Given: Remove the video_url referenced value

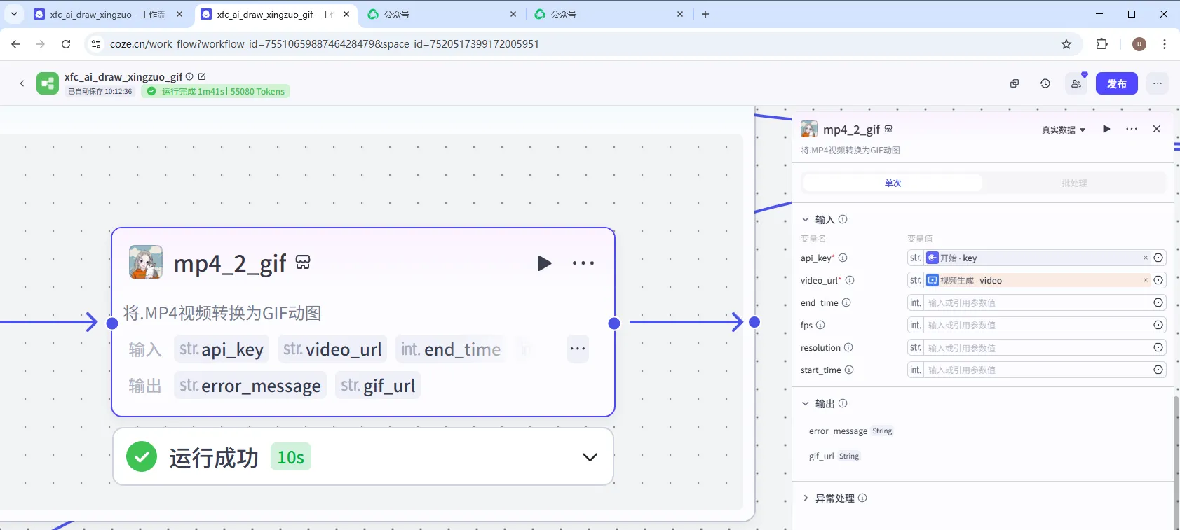Looking at the screenshot, I should pyautogui.click(x=1146, y=280).
